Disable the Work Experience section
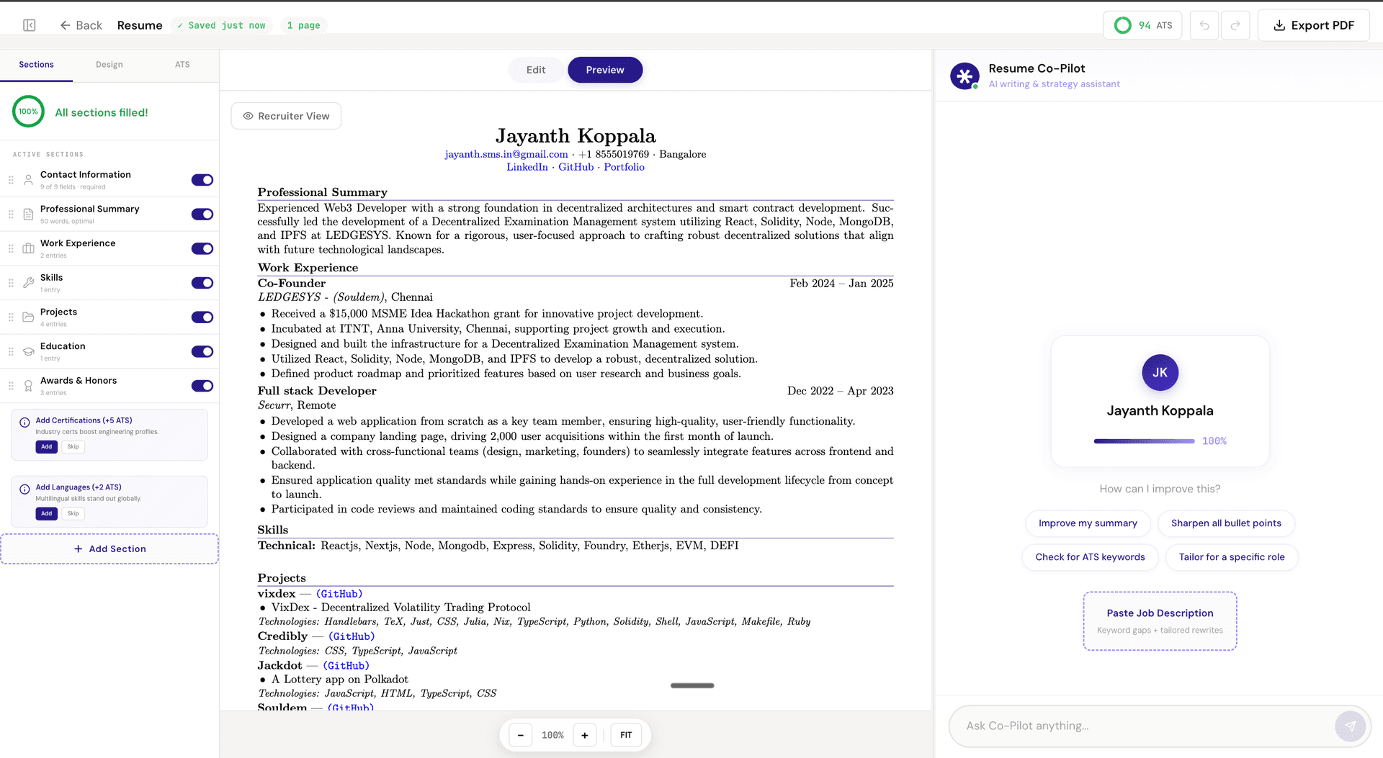This screenshot has width=1383, height=758. coord(202,248)
